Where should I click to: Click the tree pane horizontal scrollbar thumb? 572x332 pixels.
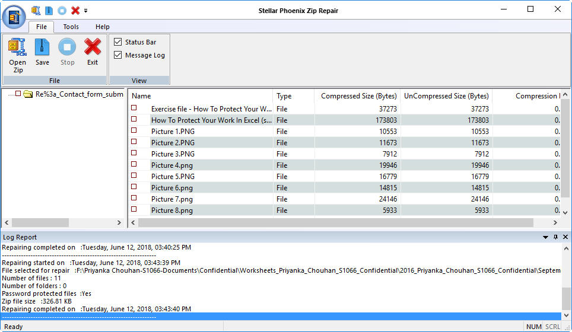[40, 222]
